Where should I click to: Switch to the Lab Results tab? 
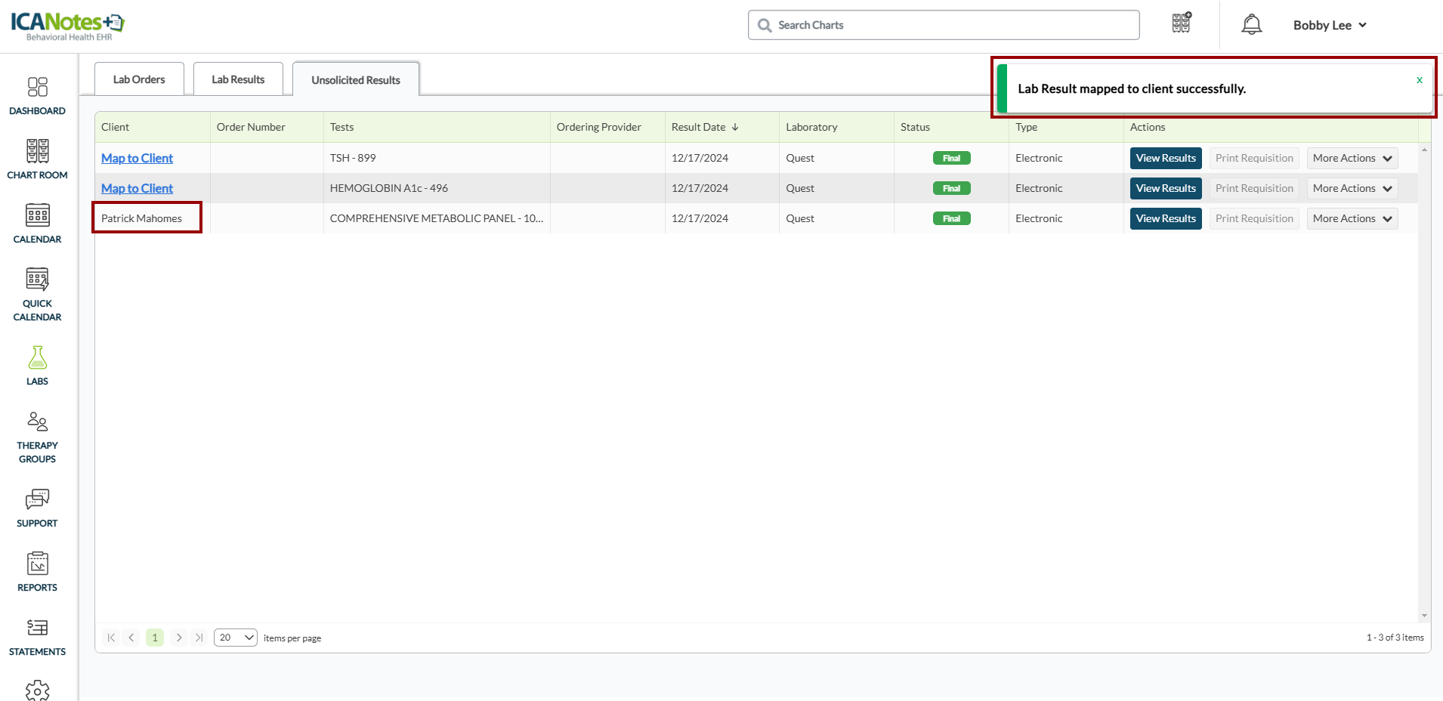pyautogui.click(x=238, y=79)
